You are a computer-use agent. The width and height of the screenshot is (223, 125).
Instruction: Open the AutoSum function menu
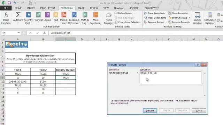point(18,18)
